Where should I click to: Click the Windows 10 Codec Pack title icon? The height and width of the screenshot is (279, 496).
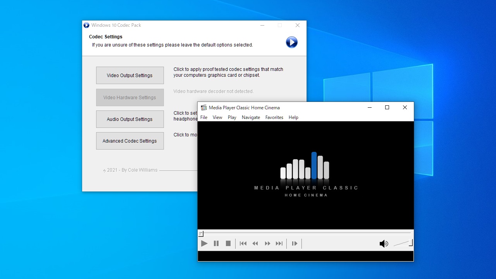tap(86, 25)
